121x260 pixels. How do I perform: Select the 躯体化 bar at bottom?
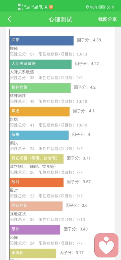click(x=33, y=253)
